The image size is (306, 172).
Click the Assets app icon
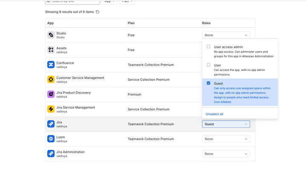click(x=51, y=50)
